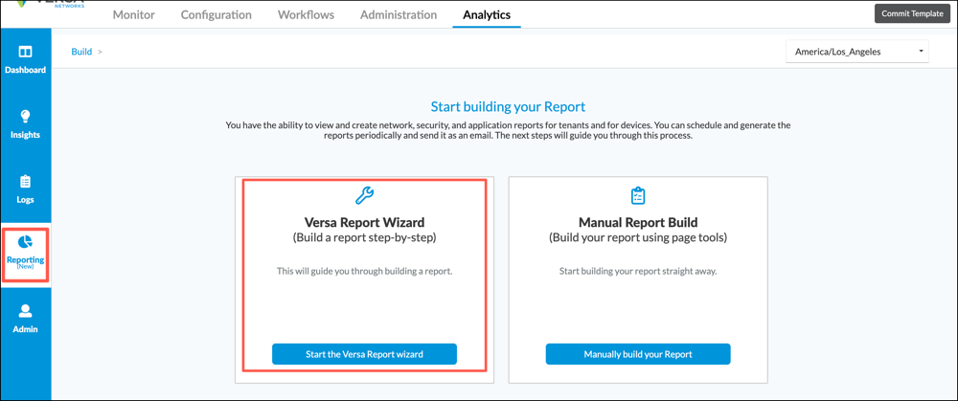Click the Insights lightbulb icon
The image size is (958, 401).
pyautogui.click(x=25, y=117)
